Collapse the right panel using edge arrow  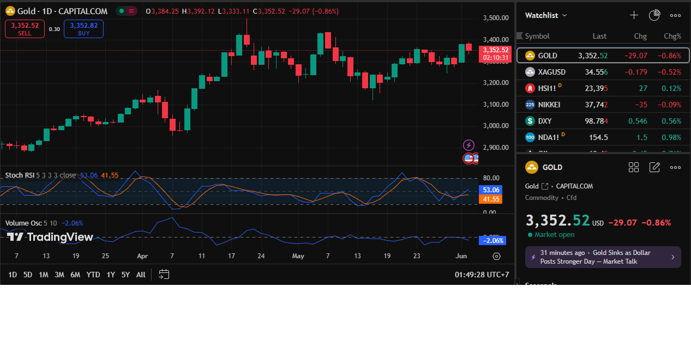pyautogui.click(x=516, y=282)
